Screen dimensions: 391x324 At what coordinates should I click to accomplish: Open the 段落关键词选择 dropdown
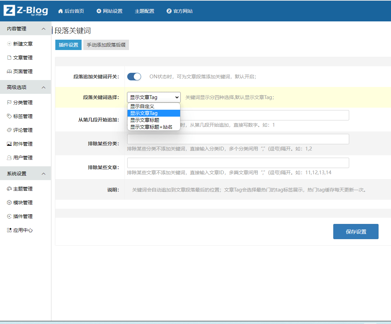tap(154, 97)
